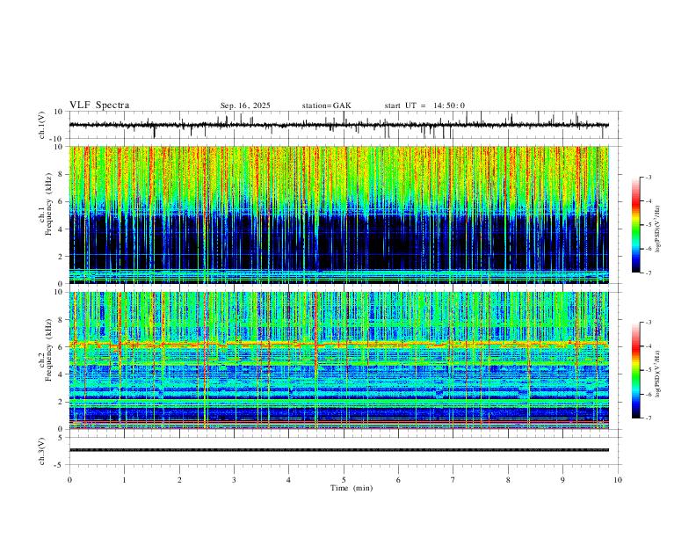Click the "Time (min)" axis label
Image resolution: width=696 pixels, height=538 pixels.
click(x=352, y=488)
